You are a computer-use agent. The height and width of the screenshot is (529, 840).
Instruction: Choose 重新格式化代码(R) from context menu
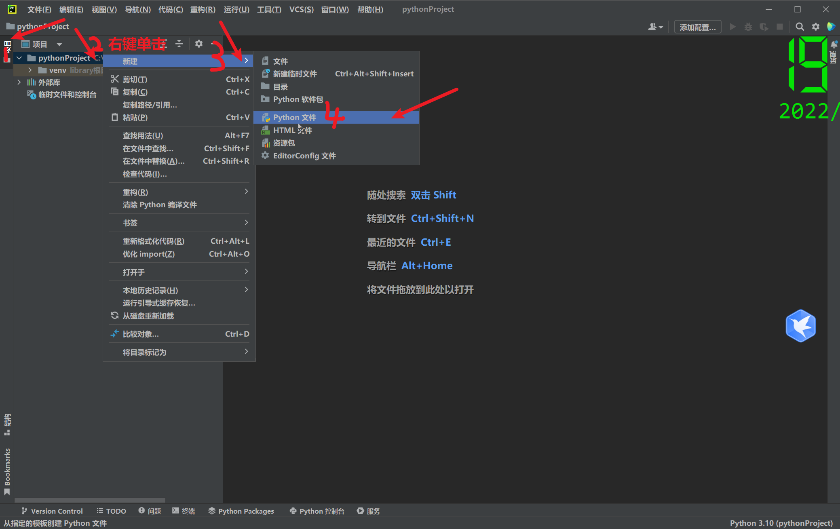pos(179,241)
